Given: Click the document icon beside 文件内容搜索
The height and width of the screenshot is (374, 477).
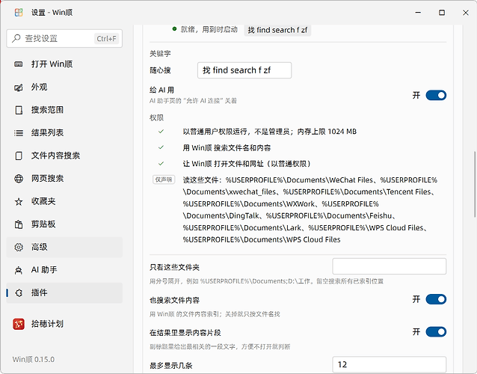Looking at the screenshot, I should click(19, 156).
